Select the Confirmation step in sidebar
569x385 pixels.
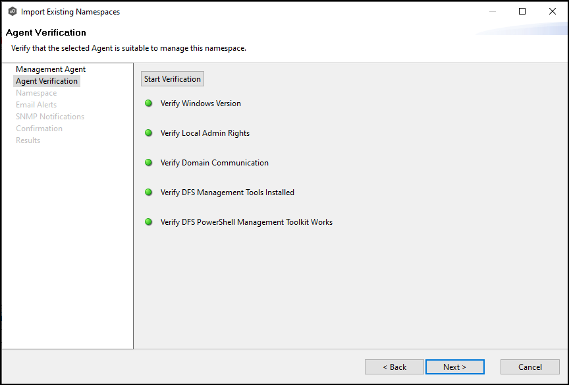39,129
